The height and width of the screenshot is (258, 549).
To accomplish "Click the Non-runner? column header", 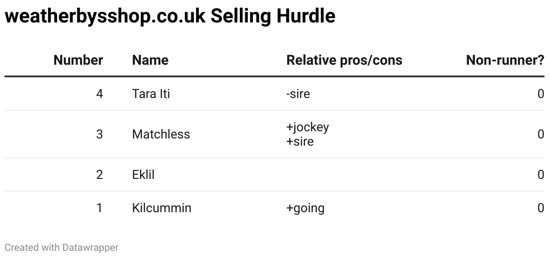I will pos(505,60).
